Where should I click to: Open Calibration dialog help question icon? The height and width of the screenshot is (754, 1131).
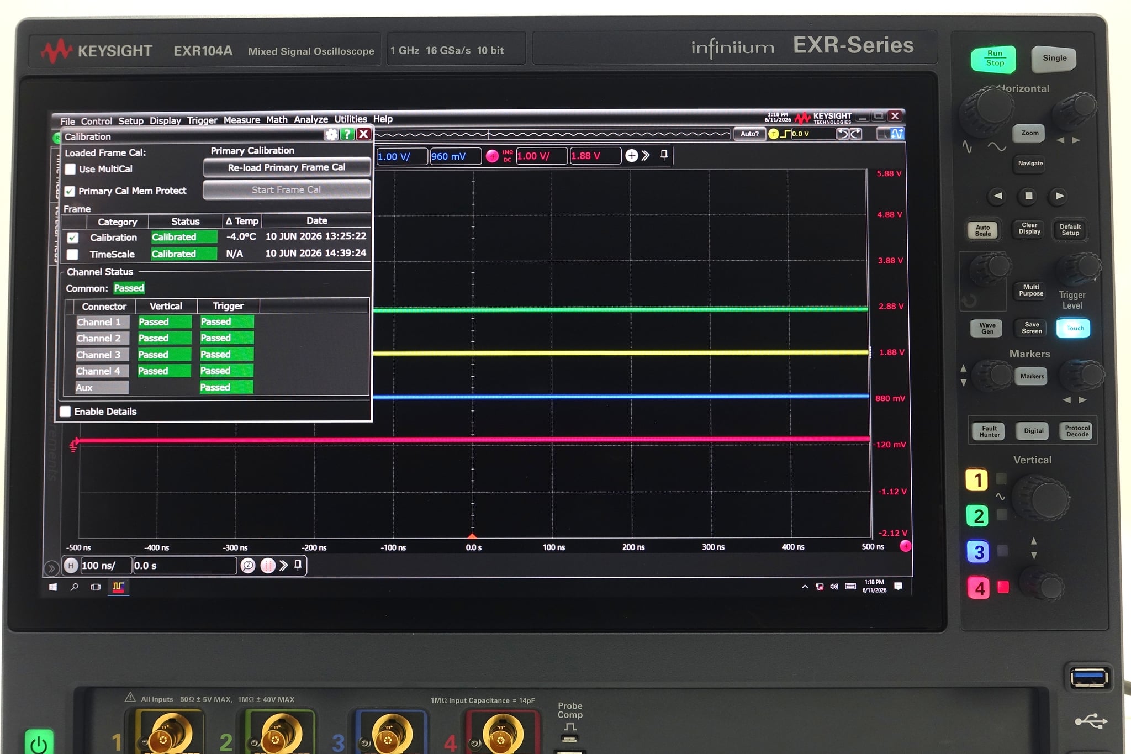[347, 134]
